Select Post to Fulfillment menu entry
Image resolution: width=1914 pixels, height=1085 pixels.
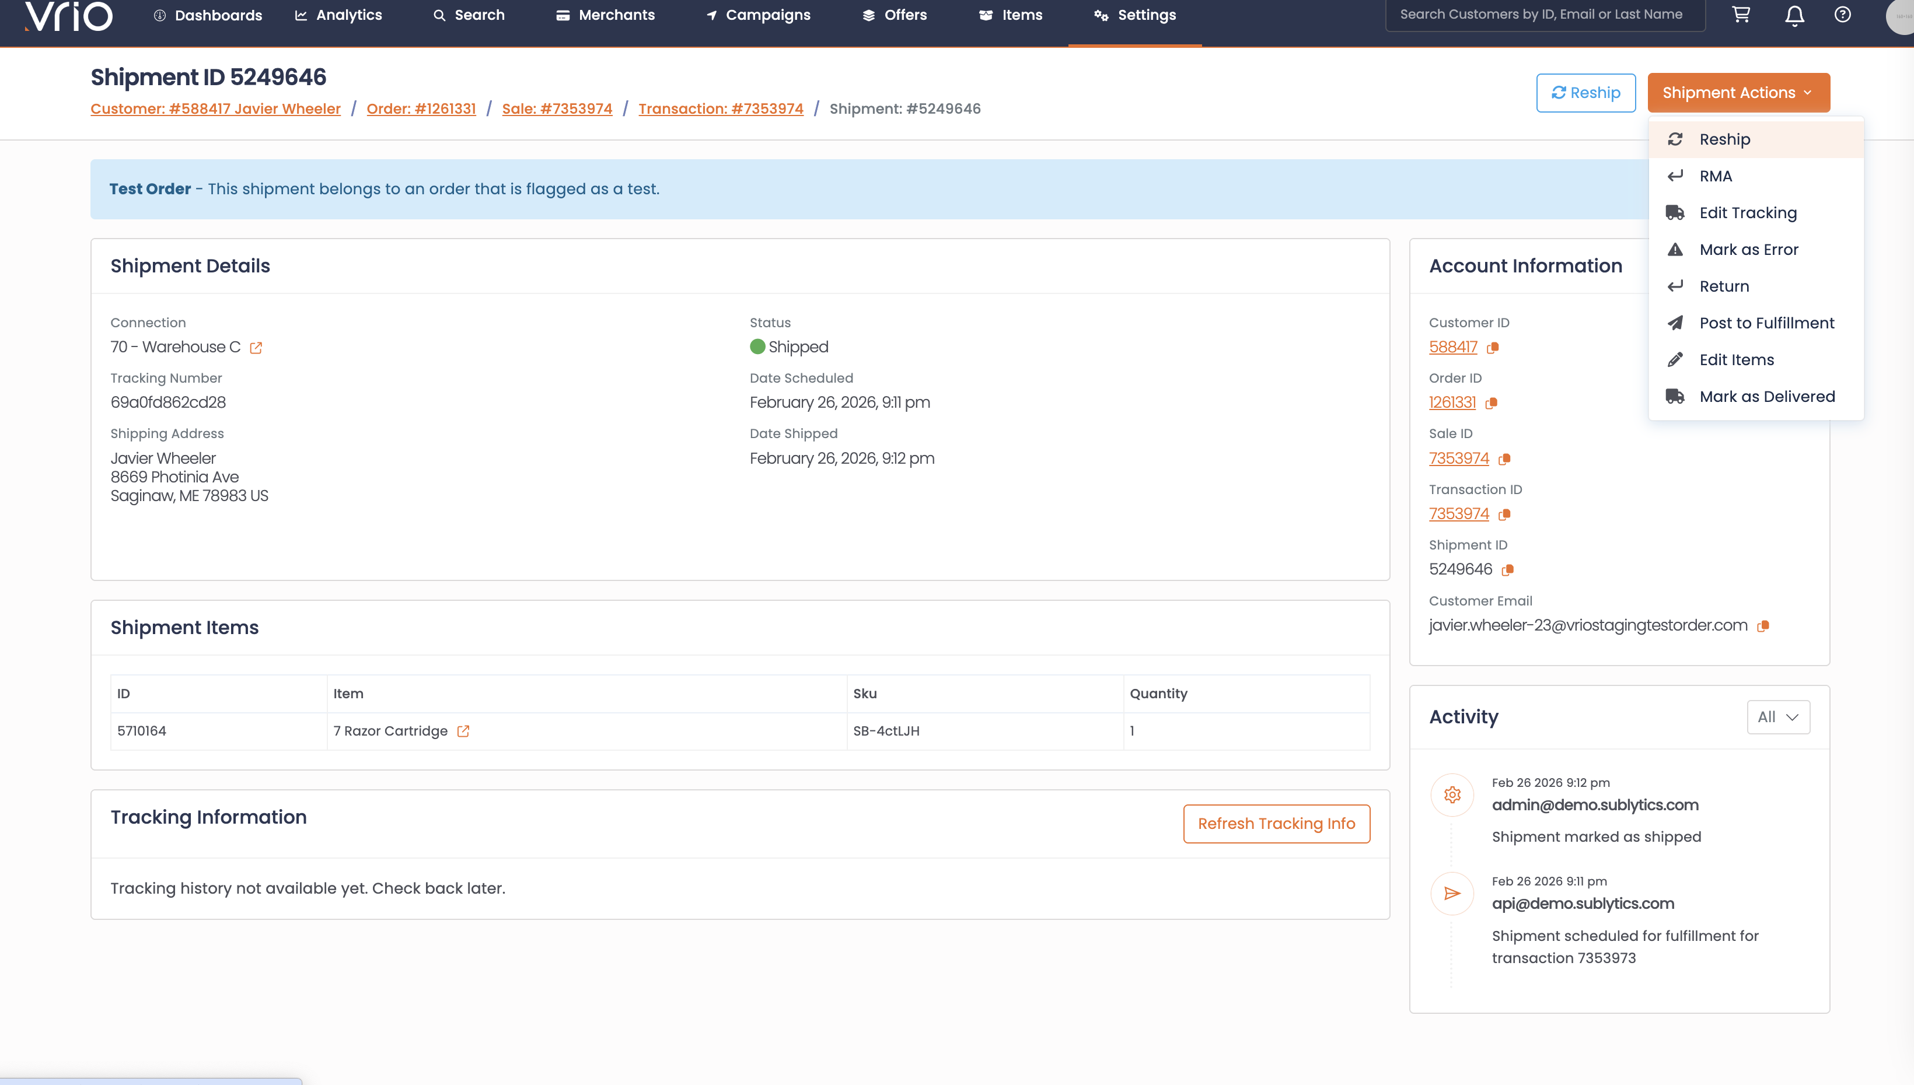pos(1766,323)
